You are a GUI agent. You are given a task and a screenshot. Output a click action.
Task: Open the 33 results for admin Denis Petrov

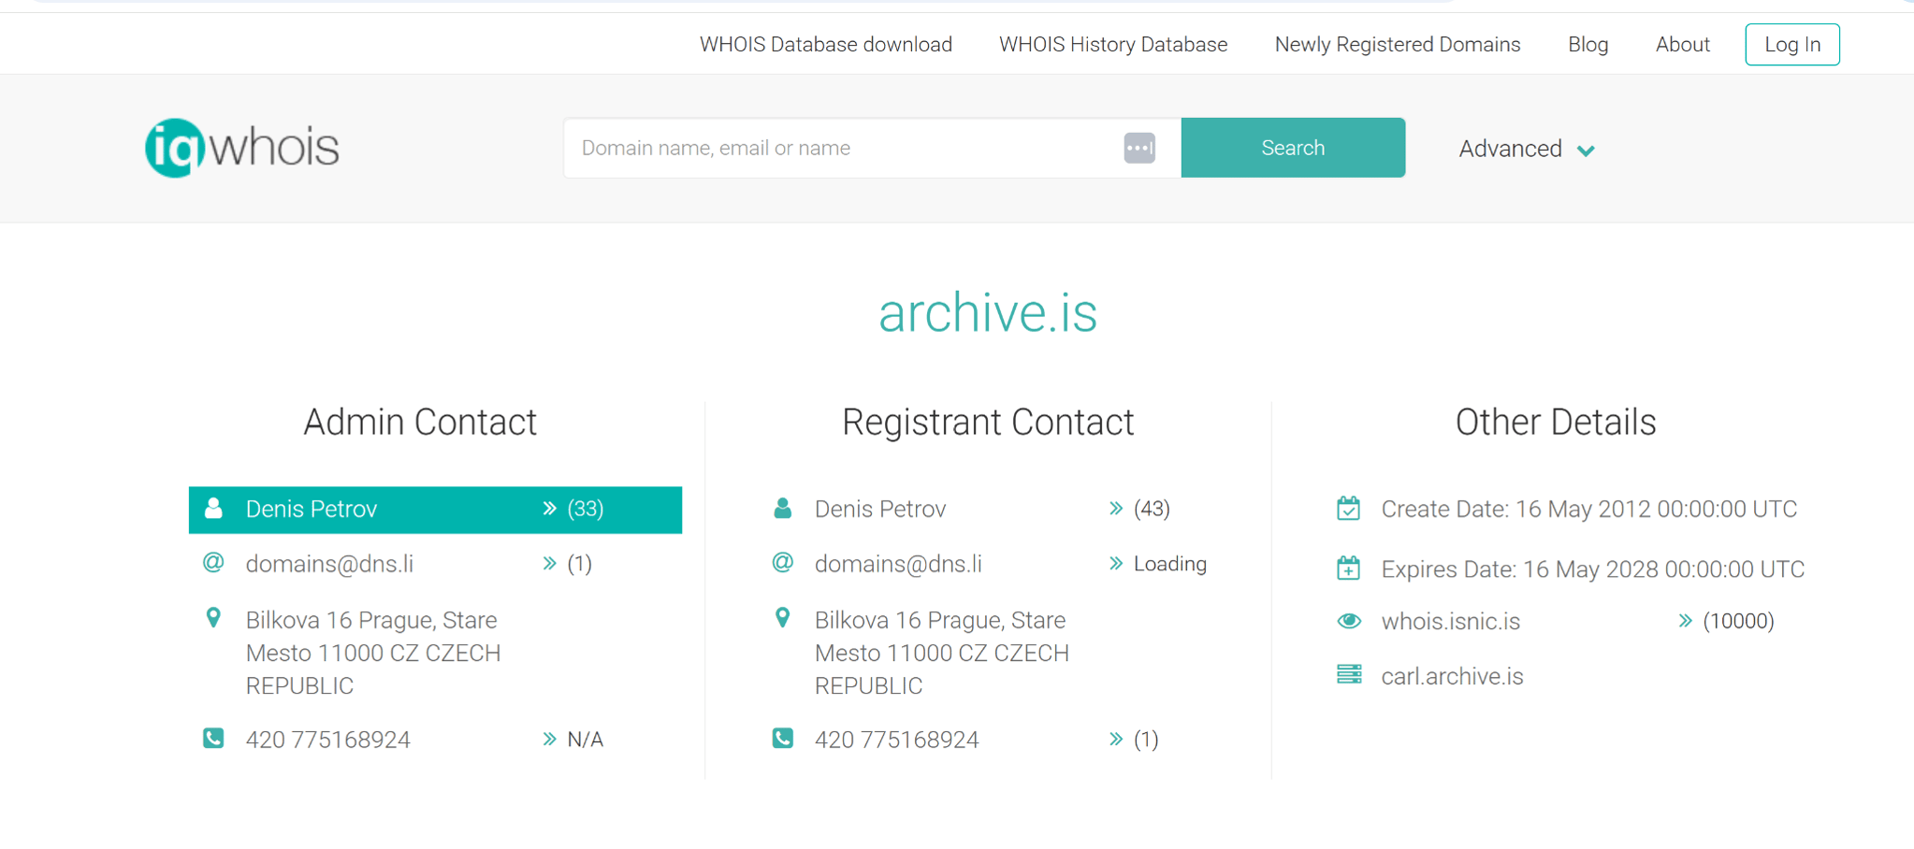coord(573,509)
